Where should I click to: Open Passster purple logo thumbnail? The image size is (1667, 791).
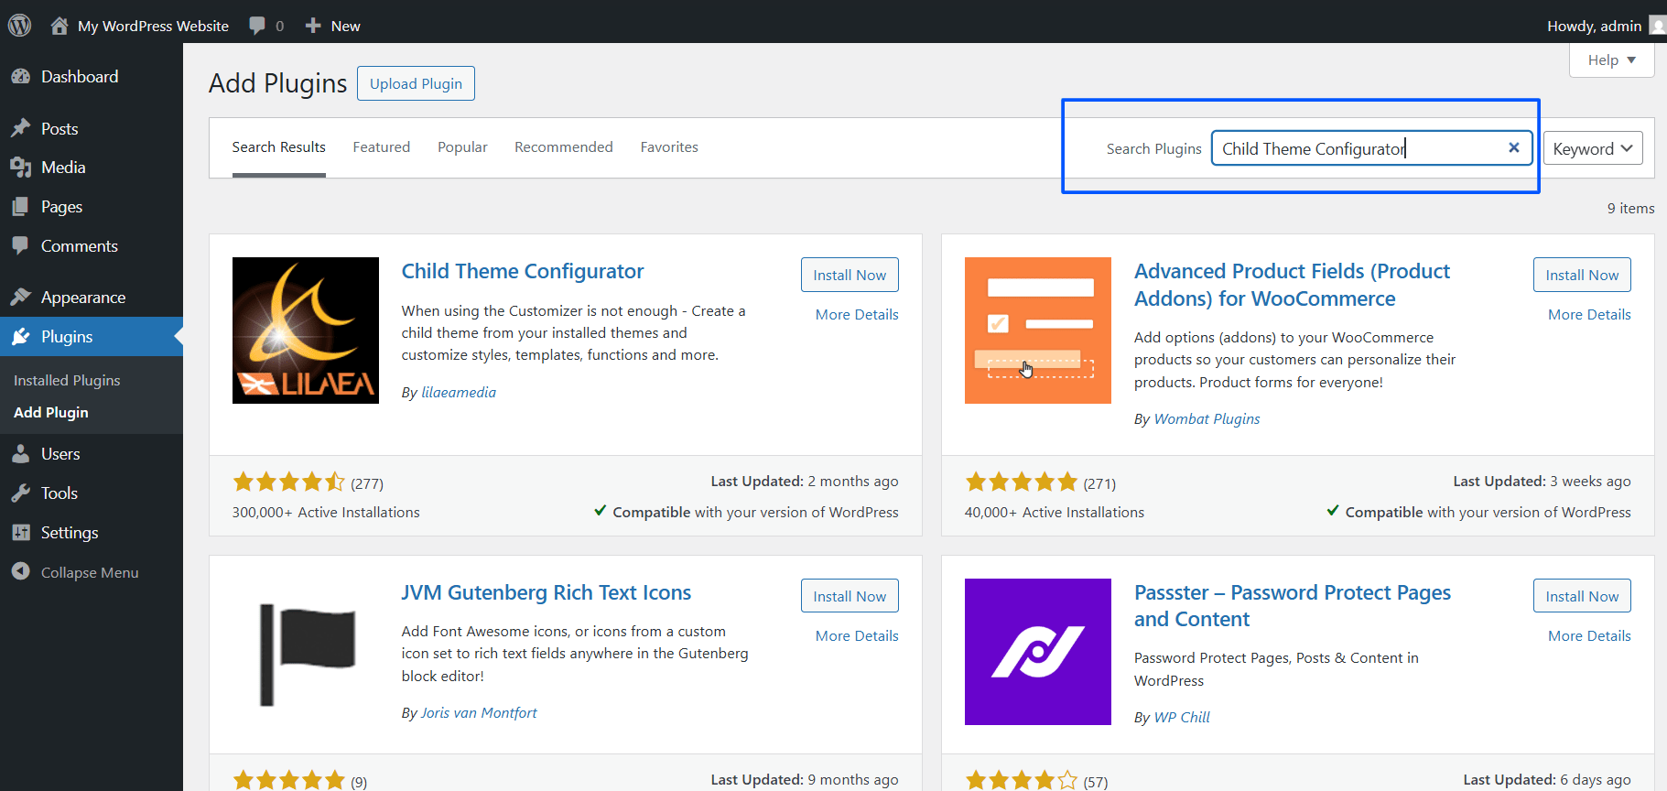click(x=1038, y=652)
